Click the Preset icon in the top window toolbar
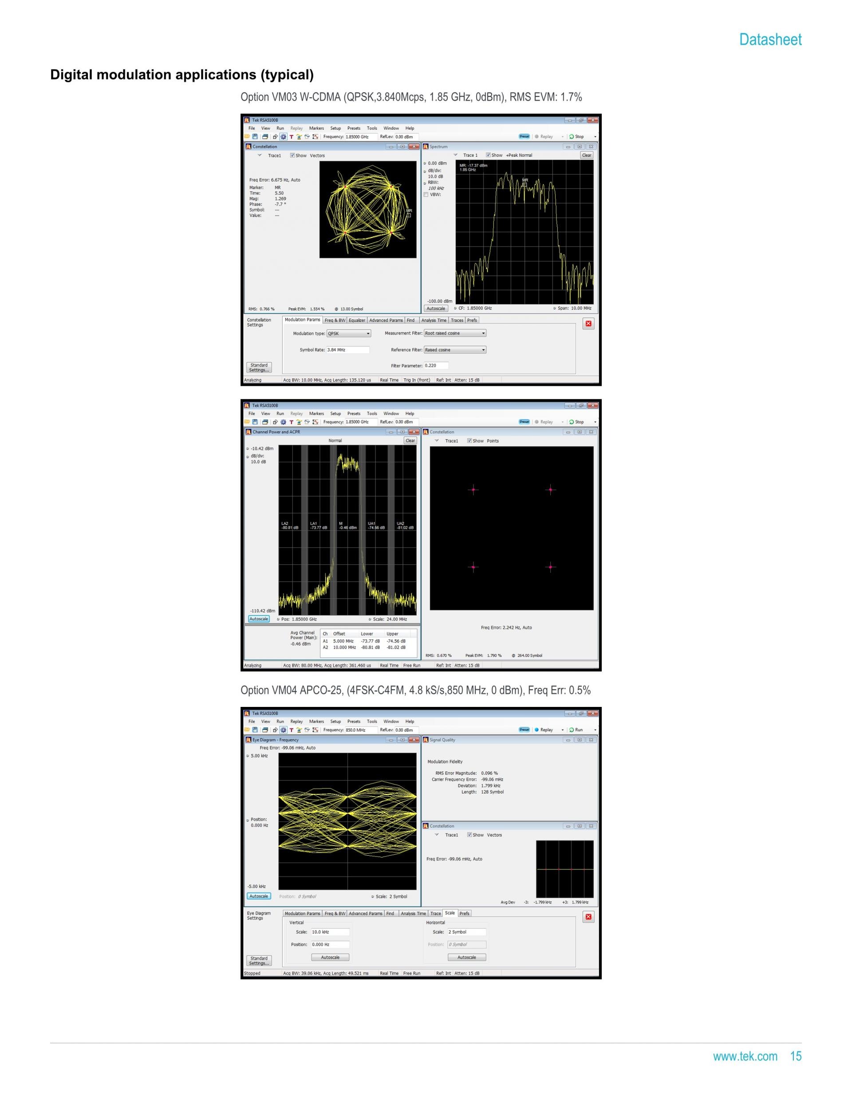The height and width of the screenshot is (1103, 852). [525, 136]
